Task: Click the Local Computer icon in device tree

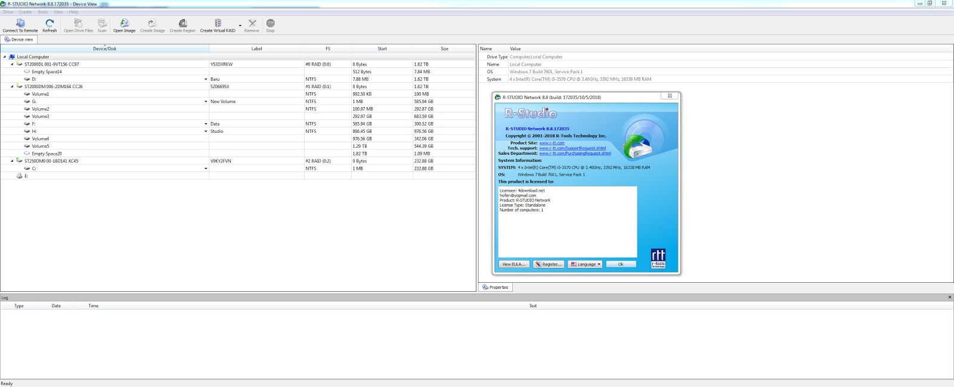Action: pos(12,57)
